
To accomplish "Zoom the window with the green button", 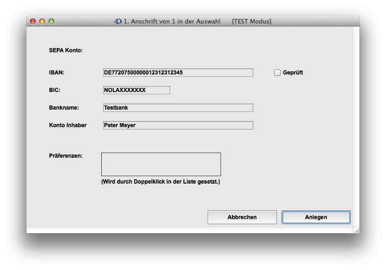I will tap(51, 21).
